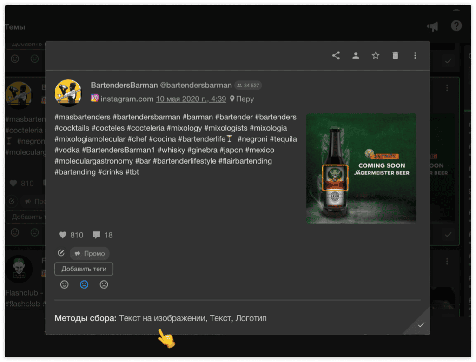Click the Перу location text
Viewport: 476px width, 362px height.
coord(245,99)
